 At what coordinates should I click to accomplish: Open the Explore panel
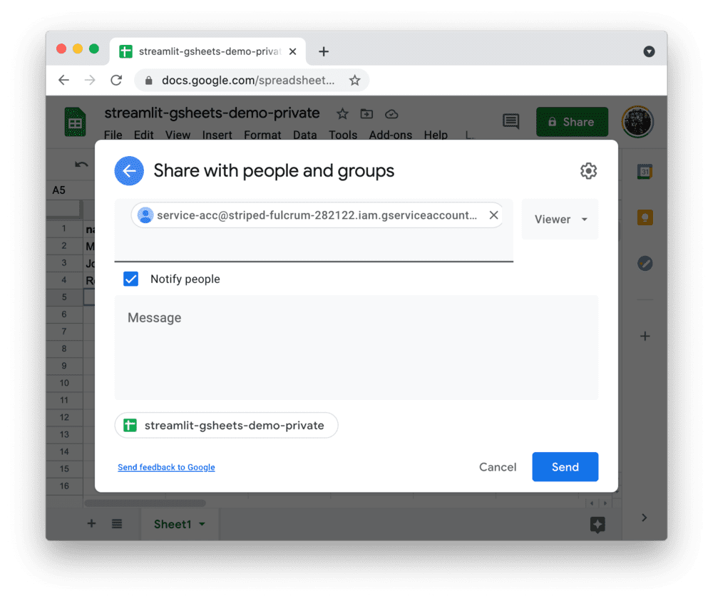pos(597,525)
